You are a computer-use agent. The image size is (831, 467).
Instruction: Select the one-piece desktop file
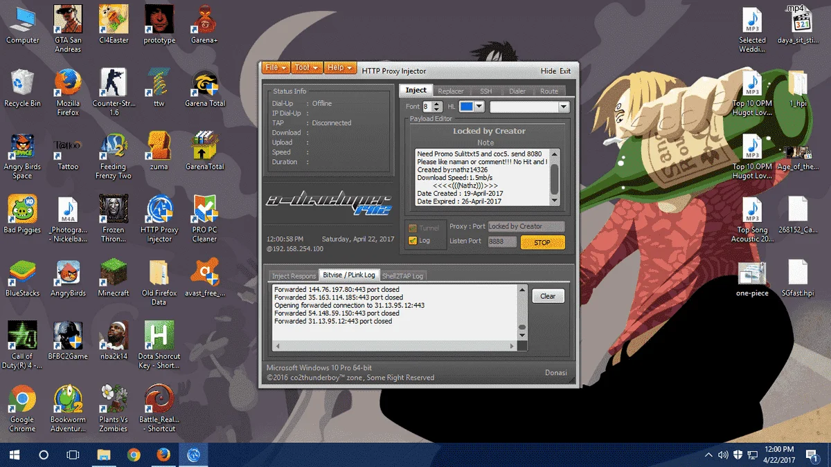pyautogui.click(x=752, y=278)
